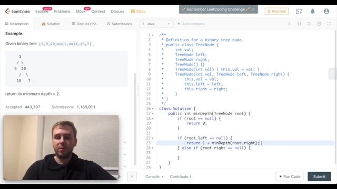This screenshot has height=189, width=337.
Task: Open the Explore menu item
Action: tap(42, 12)
